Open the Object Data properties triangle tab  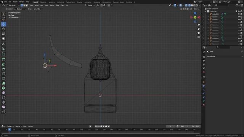204,101
